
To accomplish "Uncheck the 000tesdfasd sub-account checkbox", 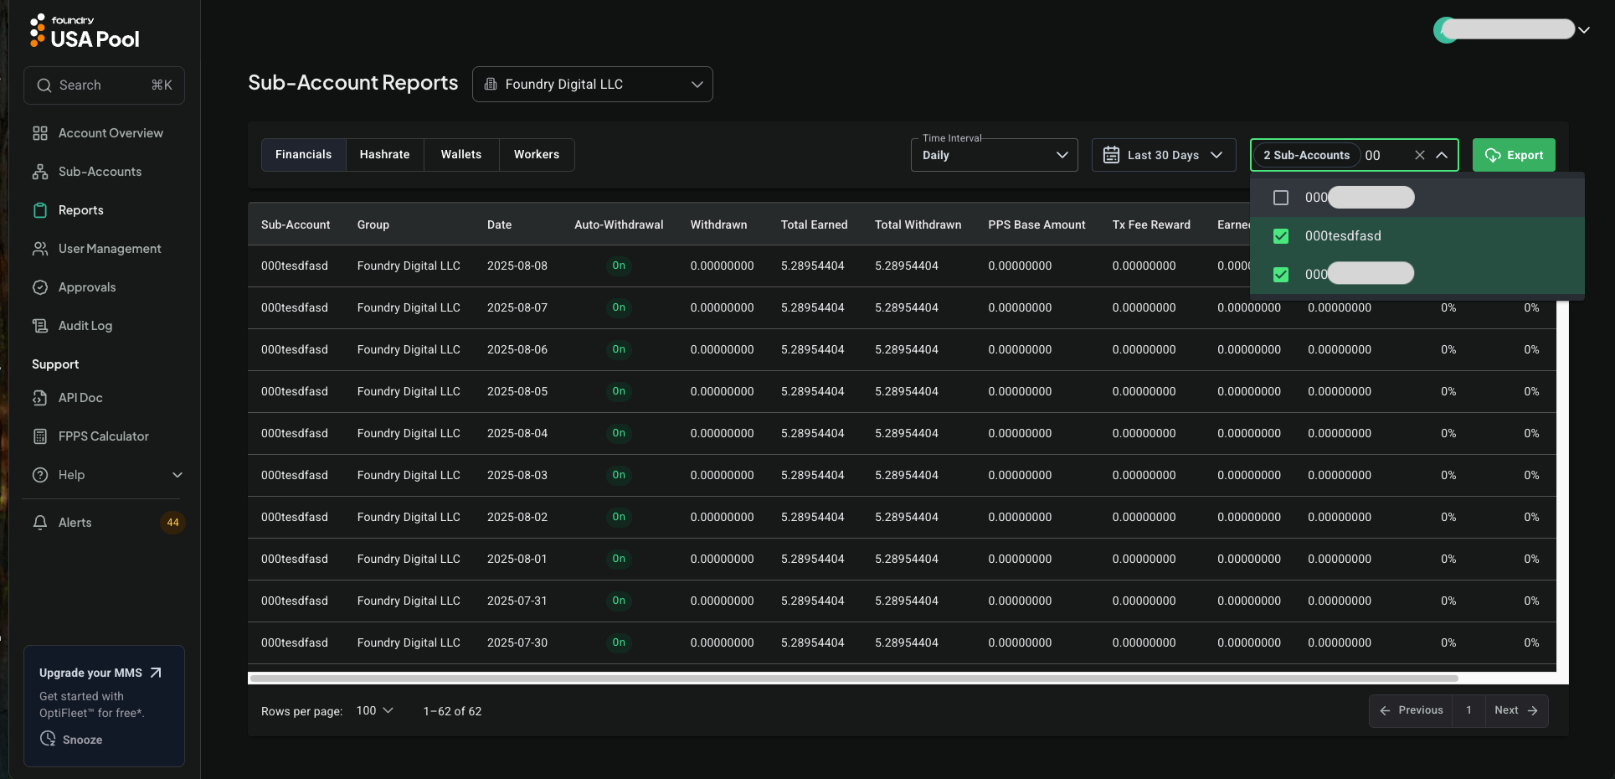I will point(1280,236).
